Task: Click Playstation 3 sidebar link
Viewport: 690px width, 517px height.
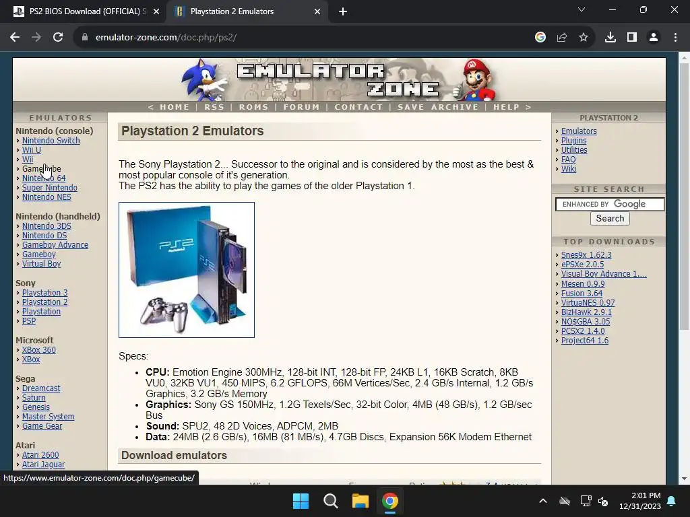Action: (45, 293)
